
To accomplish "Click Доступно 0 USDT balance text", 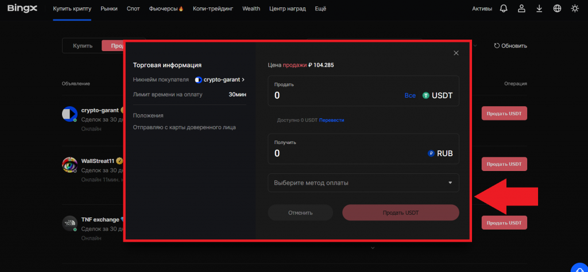I will tap(297, 121).
